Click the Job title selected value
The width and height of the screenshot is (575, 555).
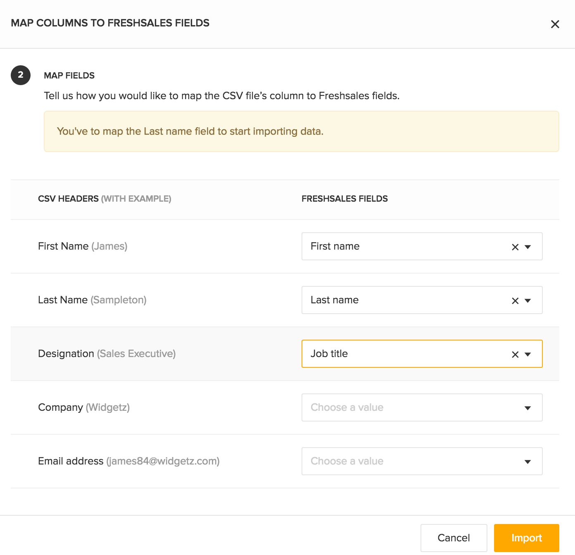click(329, 354)
